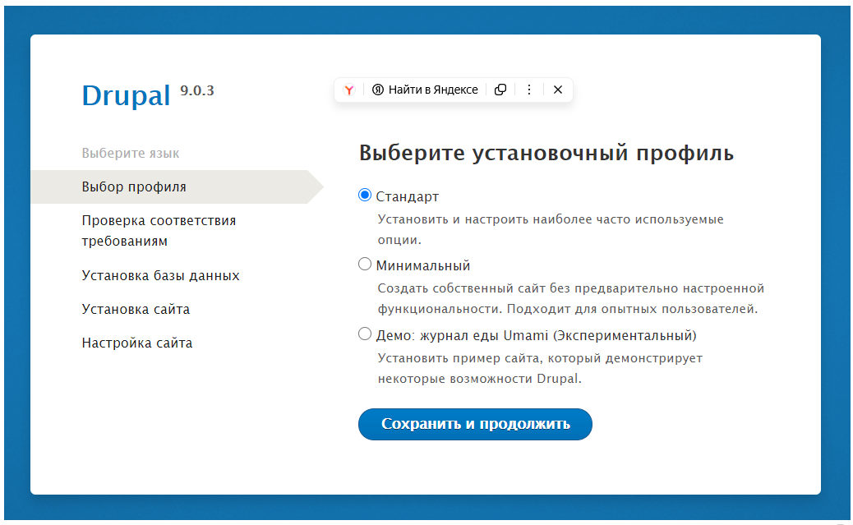Open the three-dot menu in the Yandex popup

[528, 90]
